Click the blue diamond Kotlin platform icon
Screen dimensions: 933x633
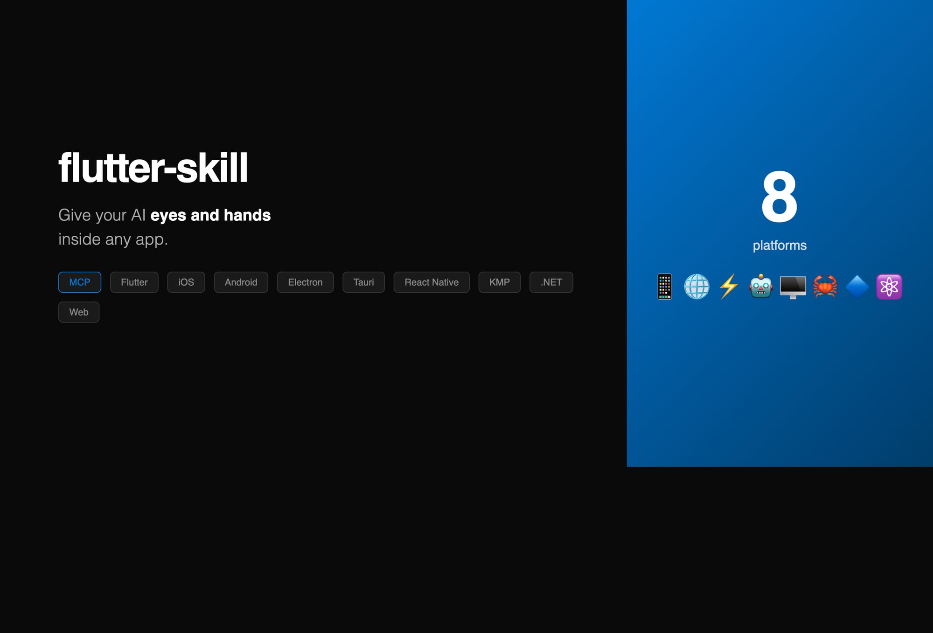point(857,287)
